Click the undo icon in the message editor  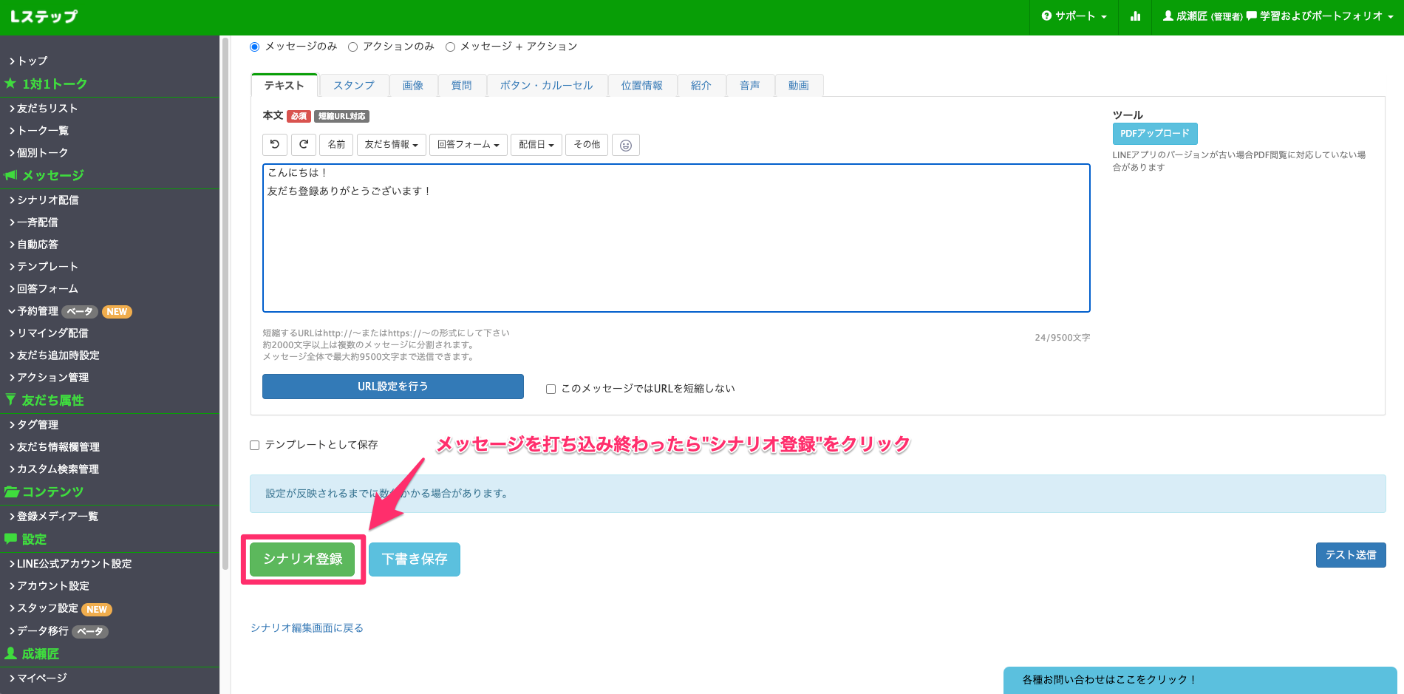point(274,144)
